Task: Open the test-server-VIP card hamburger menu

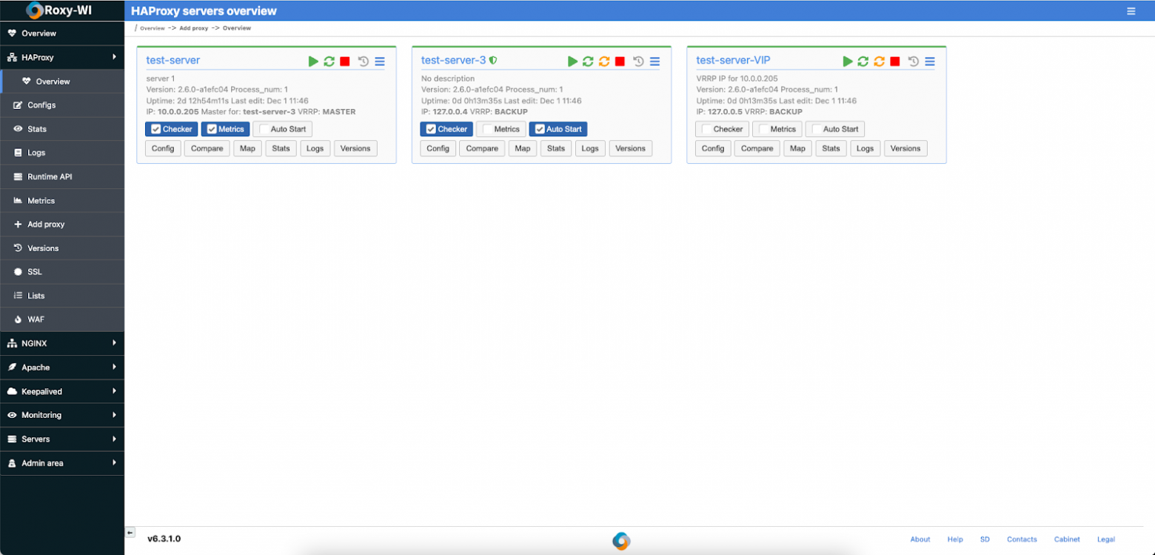Action: click(x=930, y=62)
